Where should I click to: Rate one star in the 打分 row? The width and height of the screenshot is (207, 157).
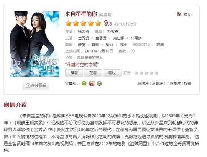(136, 73)
